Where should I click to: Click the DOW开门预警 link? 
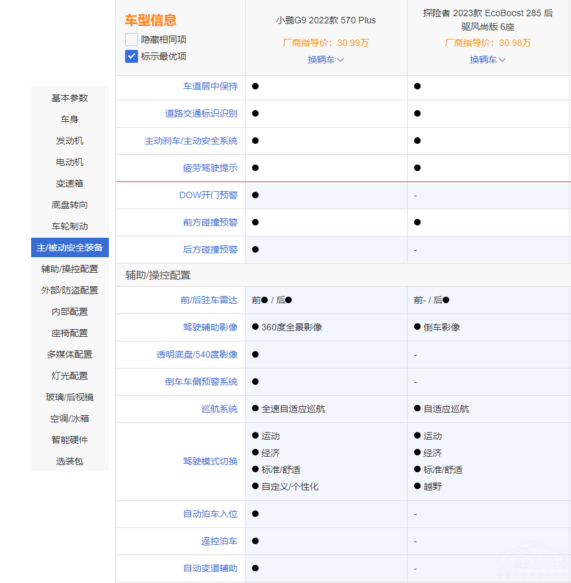coord(208,195)
